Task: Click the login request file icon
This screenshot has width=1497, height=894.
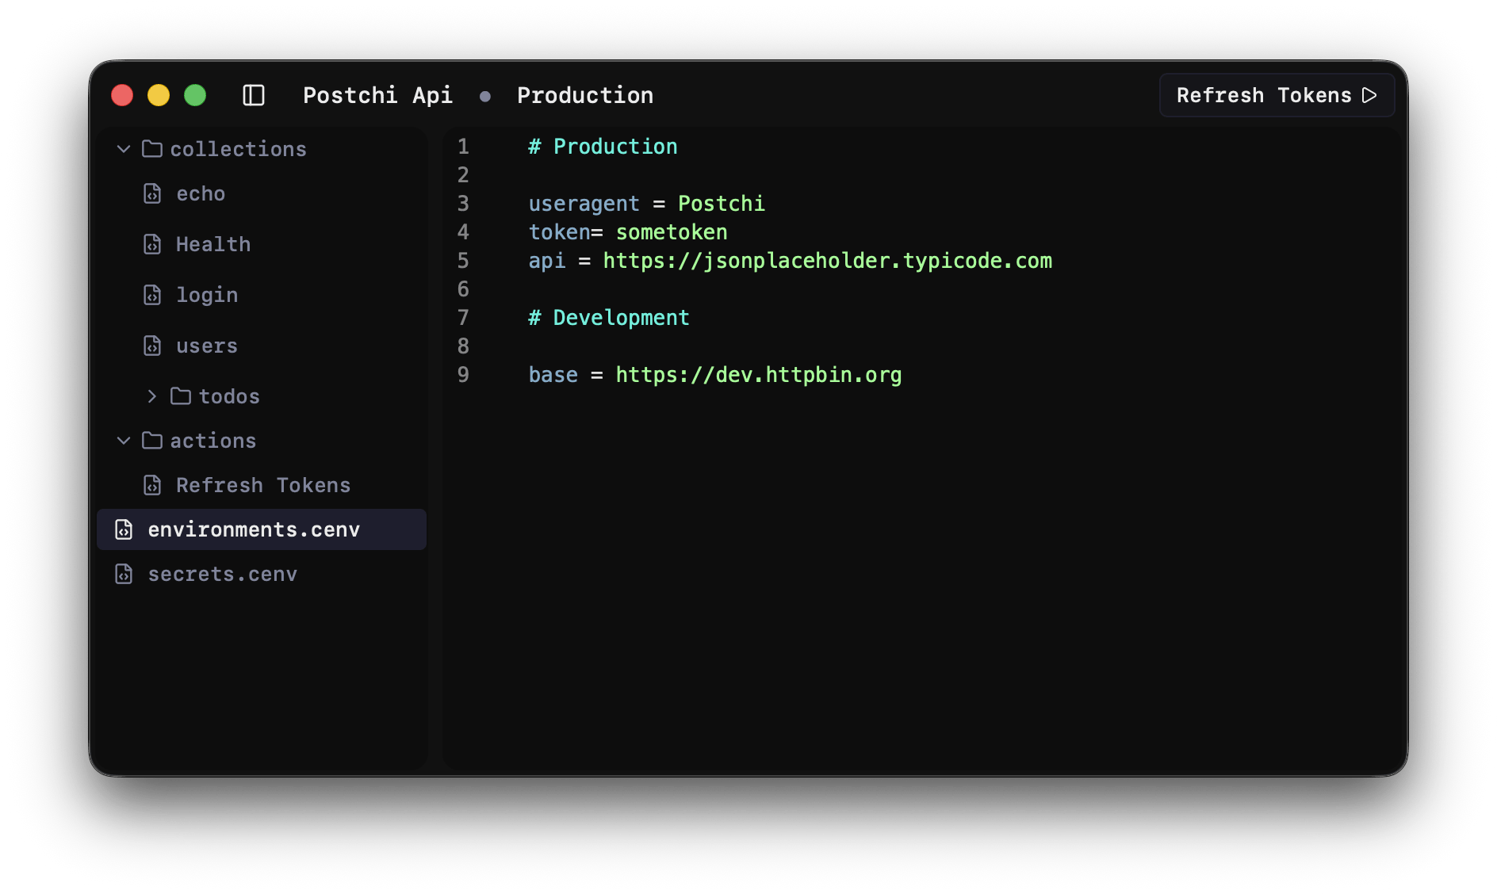Action: [x=152, y=296]
